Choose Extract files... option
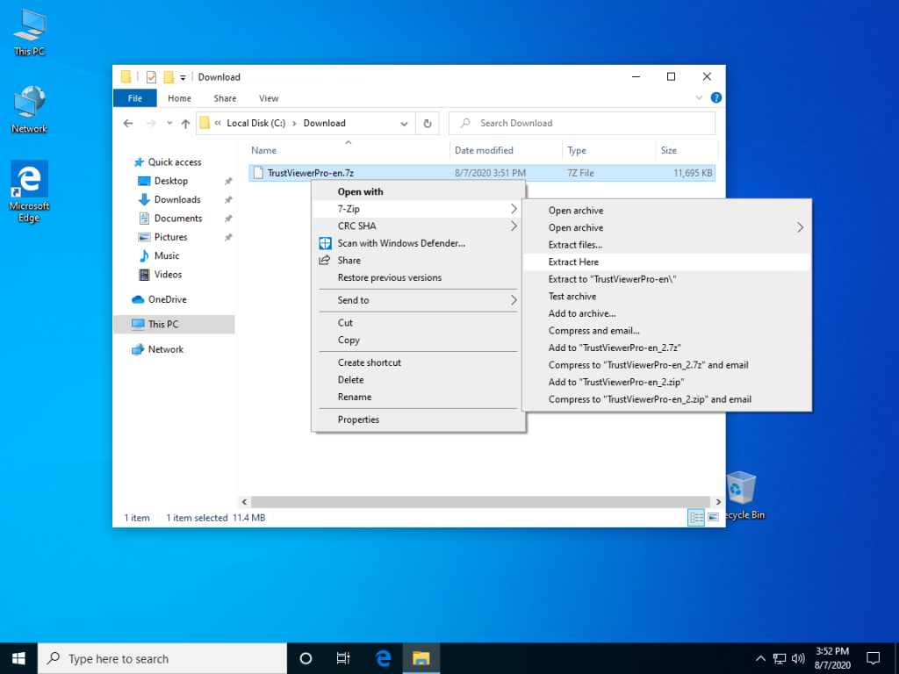Image resolution: width=899 pixels, height=674 pixels. pos(667,245)
